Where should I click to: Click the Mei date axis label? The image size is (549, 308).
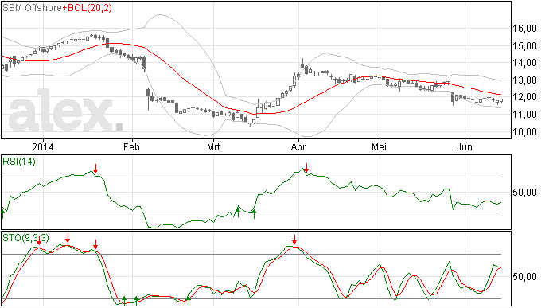[x=380, y=146]
